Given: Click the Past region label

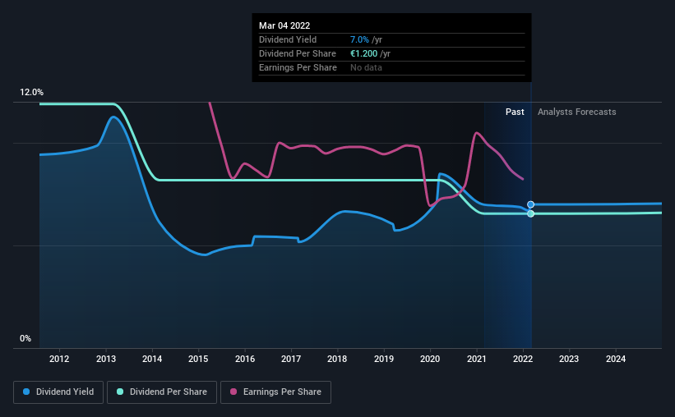Looking at the screenshot, I should (515, 112).
